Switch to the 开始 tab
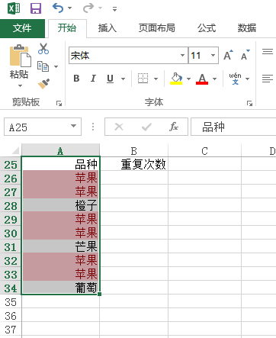 click(x=67, y=28)
